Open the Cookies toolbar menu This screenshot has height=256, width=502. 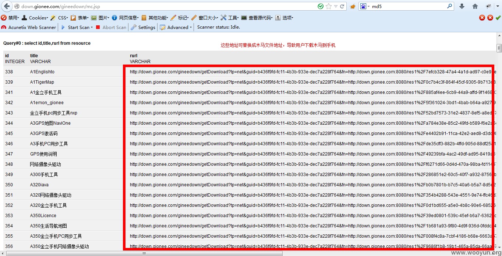click(x=35, y=18)
